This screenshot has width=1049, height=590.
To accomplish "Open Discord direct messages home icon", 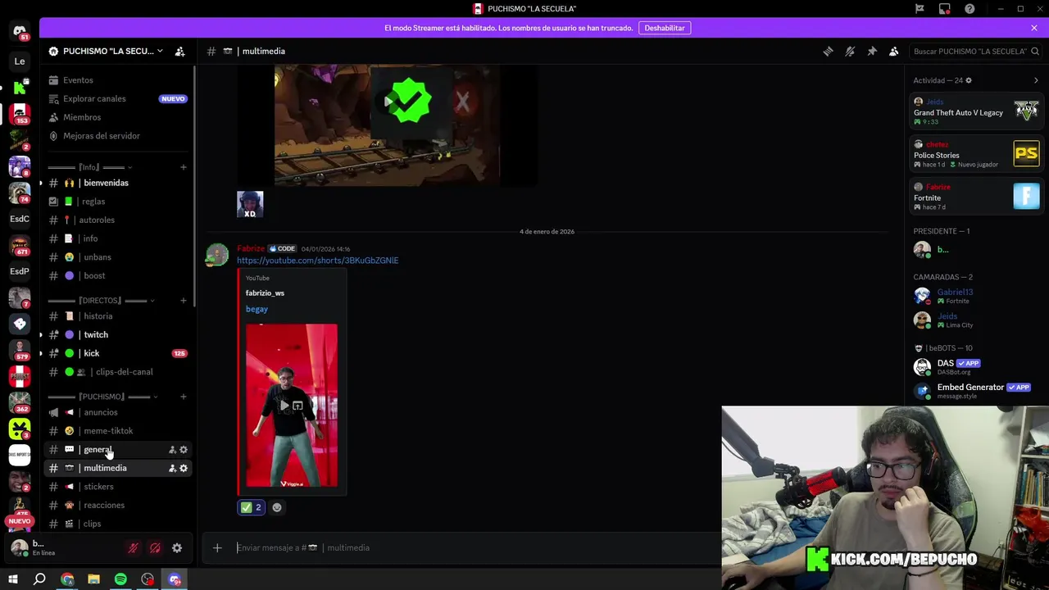I will tap(20, 31).
